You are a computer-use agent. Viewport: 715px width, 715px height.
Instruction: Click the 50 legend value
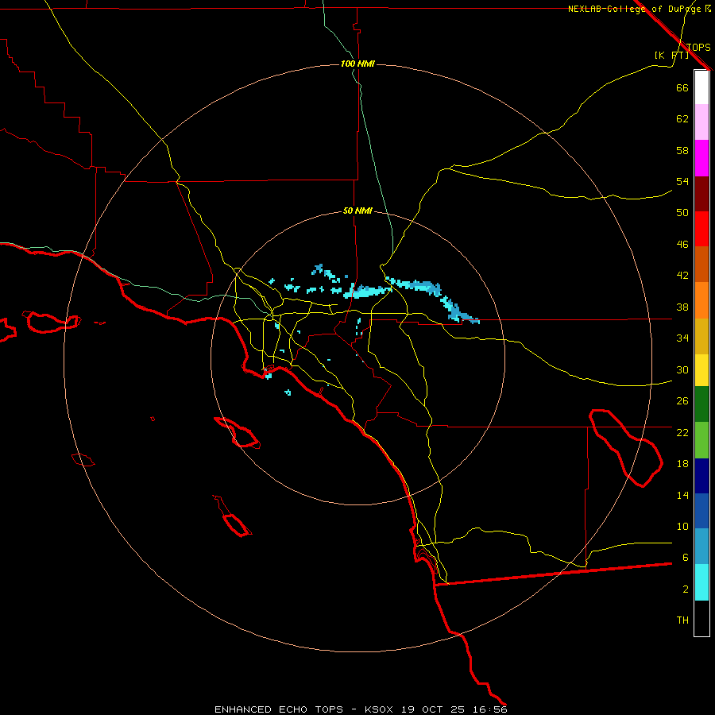point(682,212)
